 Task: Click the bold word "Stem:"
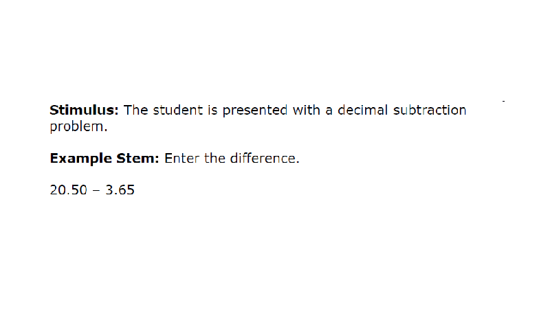pyautogui.click(x=138, y=158)
